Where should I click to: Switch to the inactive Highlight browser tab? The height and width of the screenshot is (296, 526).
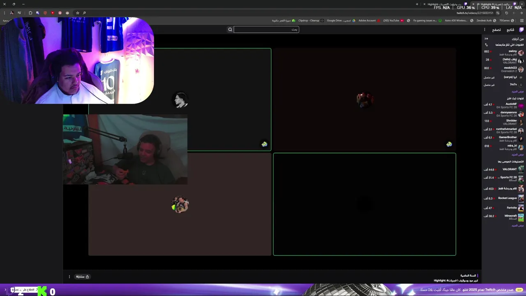[446, 4]
